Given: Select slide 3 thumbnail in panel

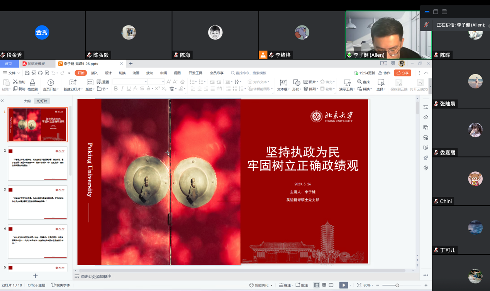Looking at the screenshot, I should 37,202.
